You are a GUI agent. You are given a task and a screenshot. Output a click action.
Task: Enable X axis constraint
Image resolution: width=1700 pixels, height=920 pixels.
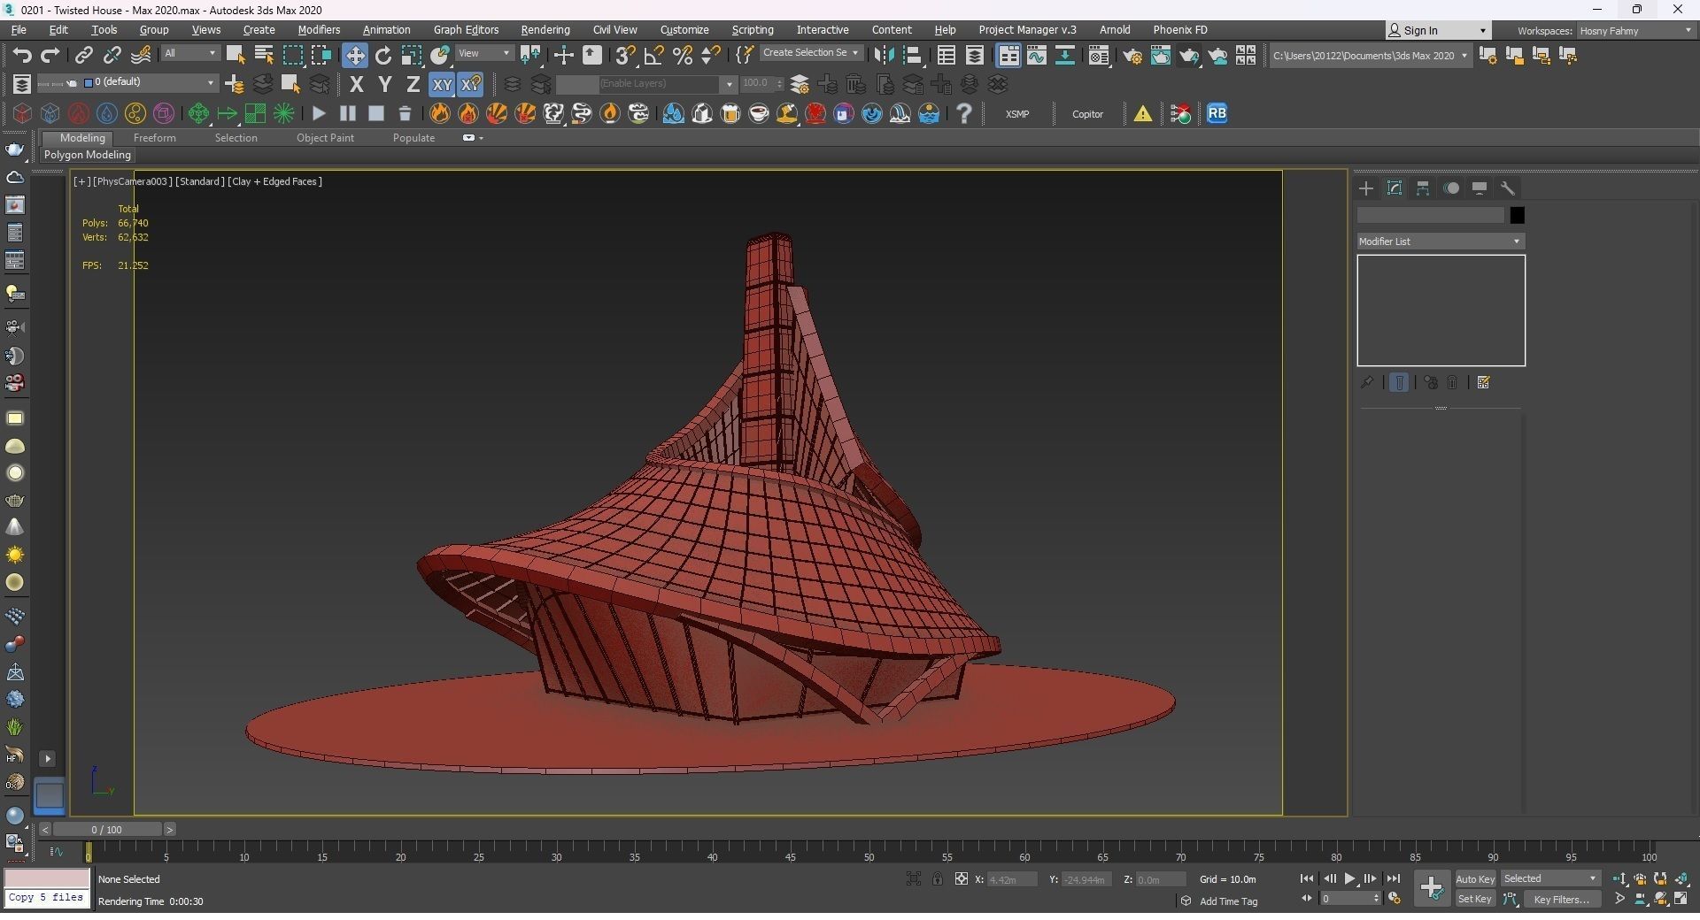(357, 85)
